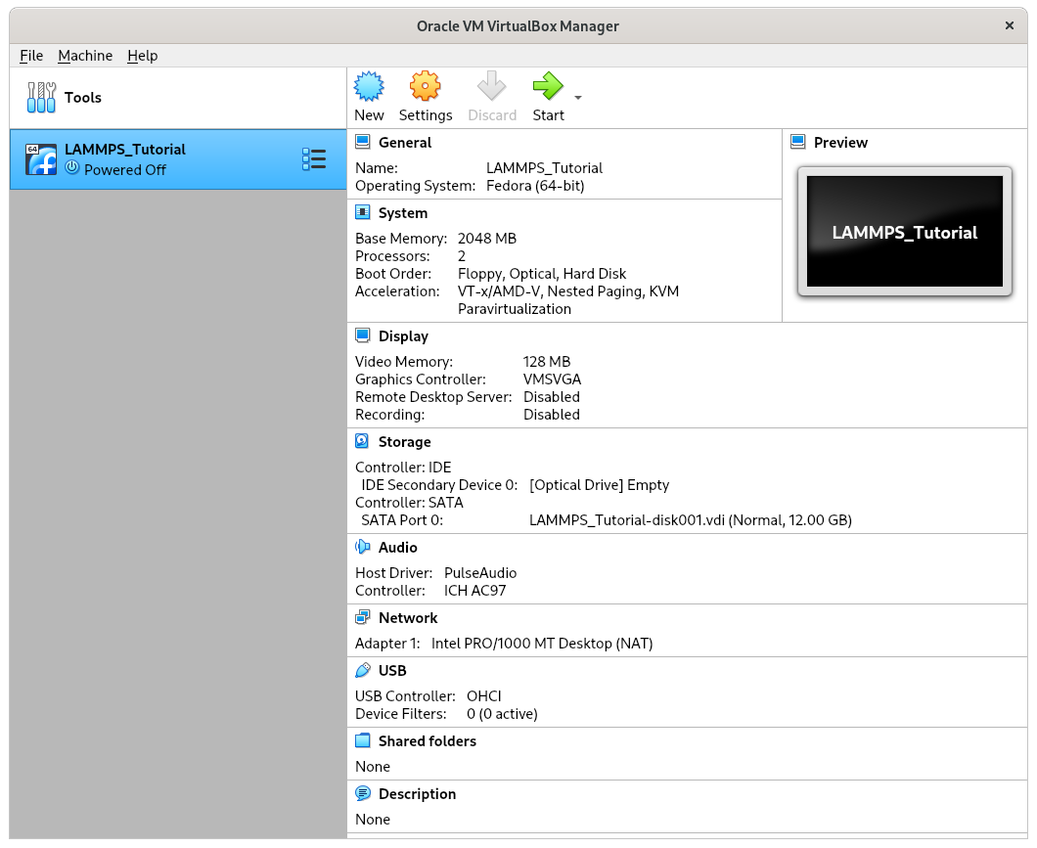This screenshot has width=1037, height=848.
Task: Click the Floppy, Optical, Hard Disk boot order
Action: pos(542,274)
